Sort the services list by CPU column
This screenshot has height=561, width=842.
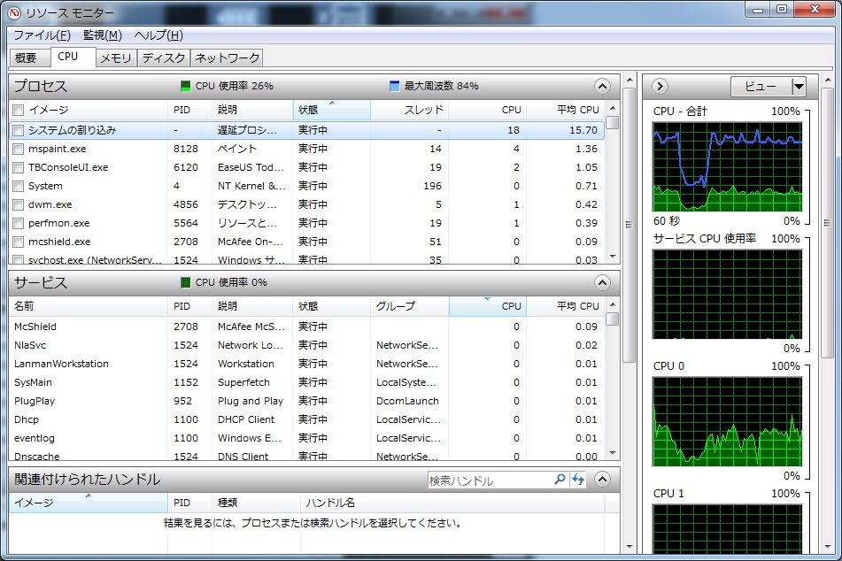tap(488, 306)
